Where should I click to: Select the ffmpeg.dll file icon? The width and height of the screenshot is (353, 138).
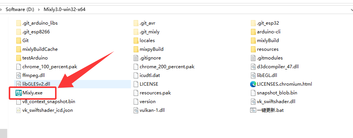click(19, 75)
